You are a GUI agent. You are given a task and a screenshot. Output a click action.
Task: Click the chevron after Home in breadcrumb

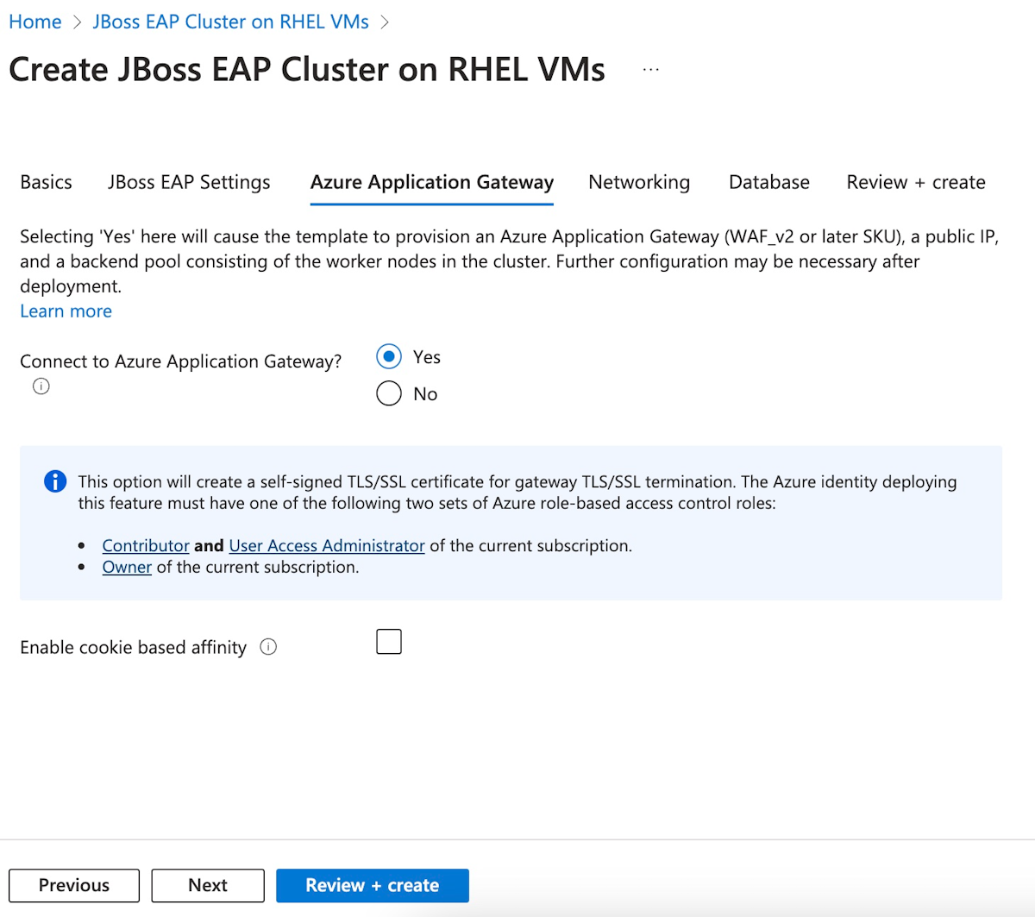pyautogui.click(x=78, y=22)
